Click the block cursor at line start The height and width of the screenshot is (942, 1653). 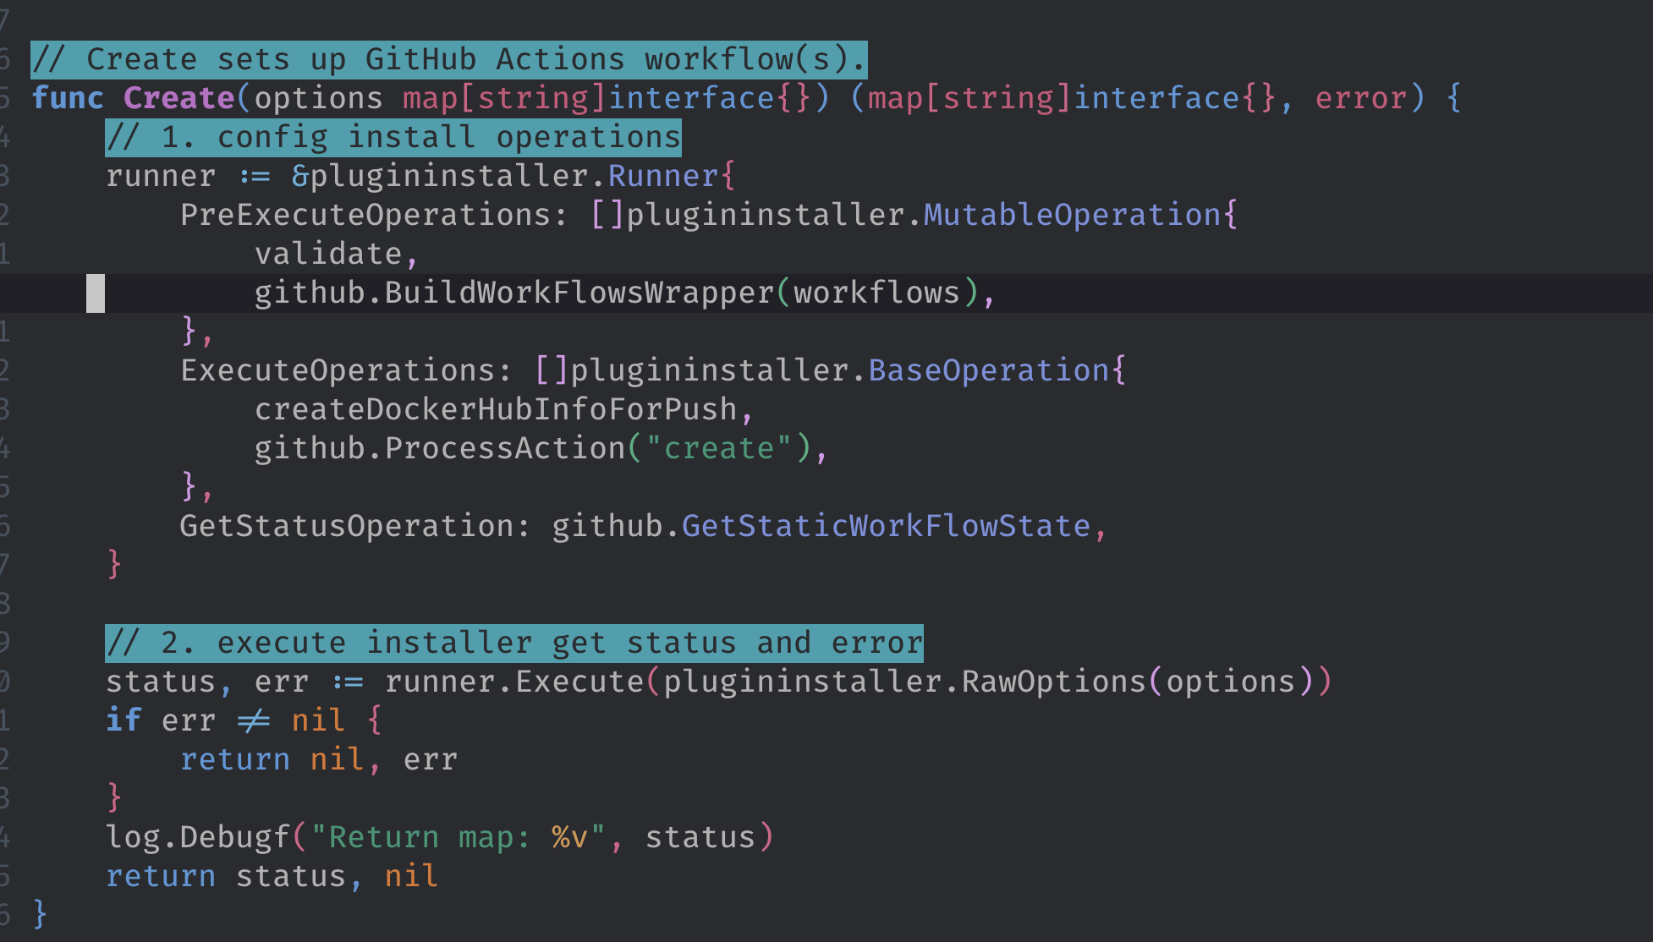click(x=96, y=293)
